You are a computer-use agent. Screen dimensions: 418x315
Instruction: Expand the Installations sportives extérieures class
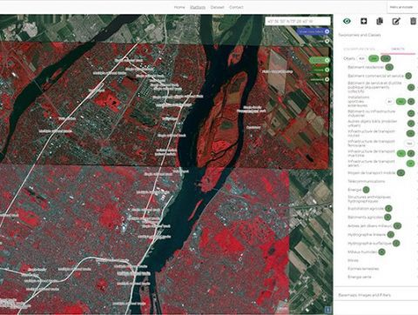[359, 102]
